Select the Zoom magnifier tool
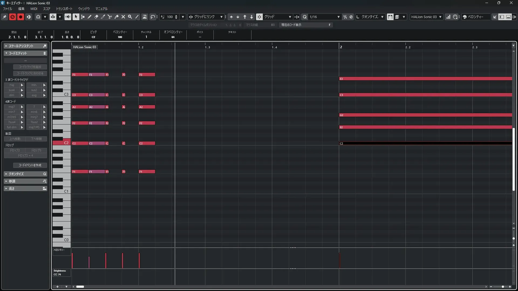 point(130,17)
